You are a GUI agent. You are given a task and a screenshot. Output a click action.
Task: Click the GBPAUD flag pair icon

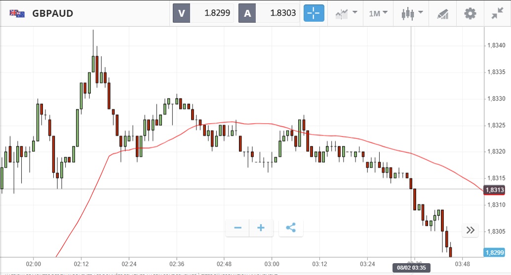click(x=17, y=13)
